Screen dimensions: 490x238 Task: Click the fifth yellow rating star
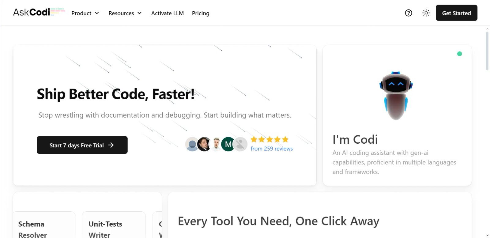click(x=285, y=140)
